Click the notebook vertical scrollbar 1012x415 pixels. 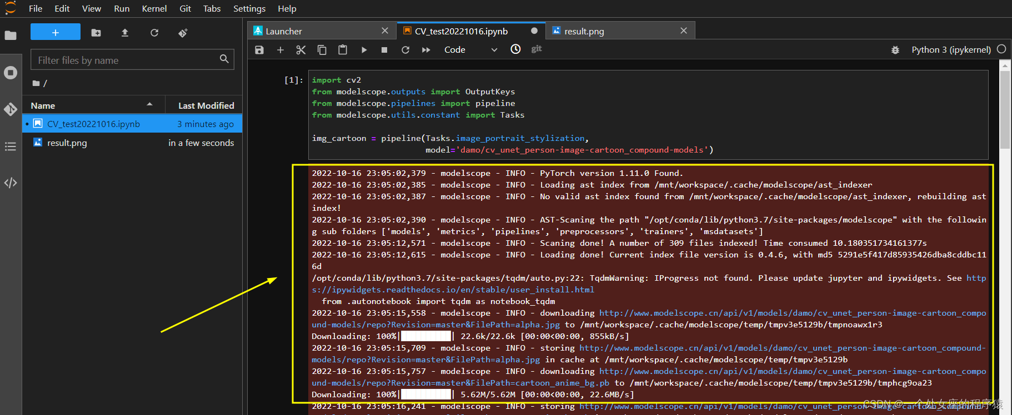point(1005,111)
